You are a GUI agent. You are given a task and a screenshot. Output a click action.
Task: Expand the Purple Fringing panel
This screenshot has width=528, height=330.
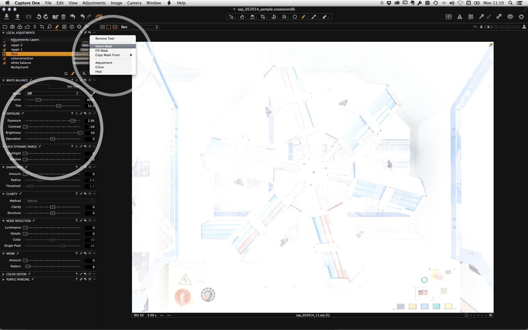[x=3, y=279]
